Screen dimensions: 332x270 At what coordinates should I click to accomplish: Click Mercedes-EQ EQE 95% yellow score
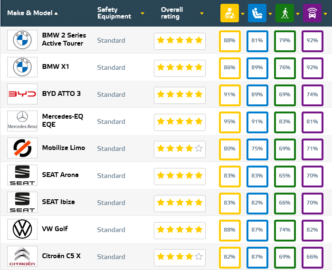(230, 122)
